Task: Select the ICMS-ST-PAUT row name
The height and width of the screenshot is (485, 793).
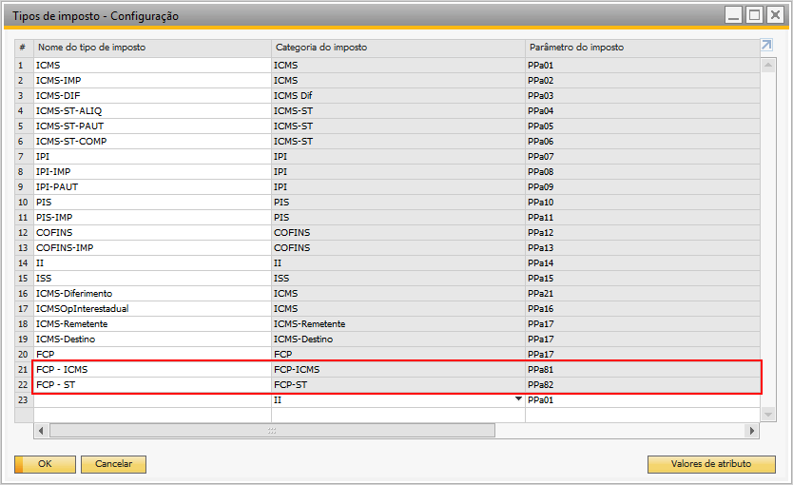Action: coord(152,126)
